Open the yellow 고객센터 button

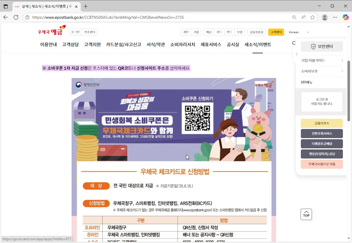click(x=276, y=32)
